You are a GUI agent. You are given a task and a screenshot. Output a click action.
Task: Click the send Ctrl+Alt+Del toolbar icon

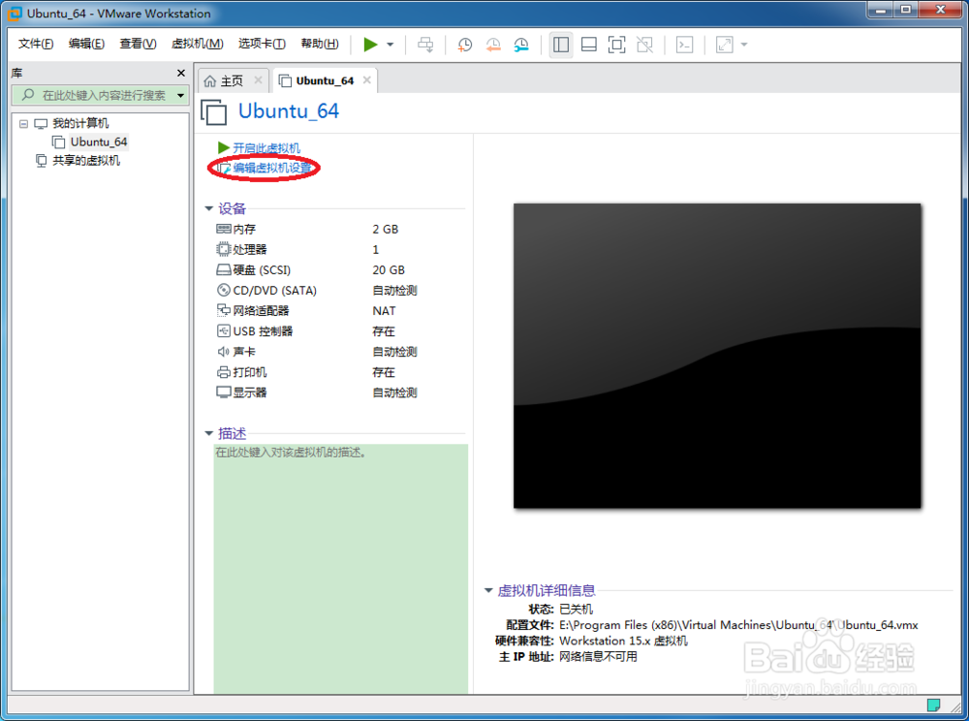point(425,45)
